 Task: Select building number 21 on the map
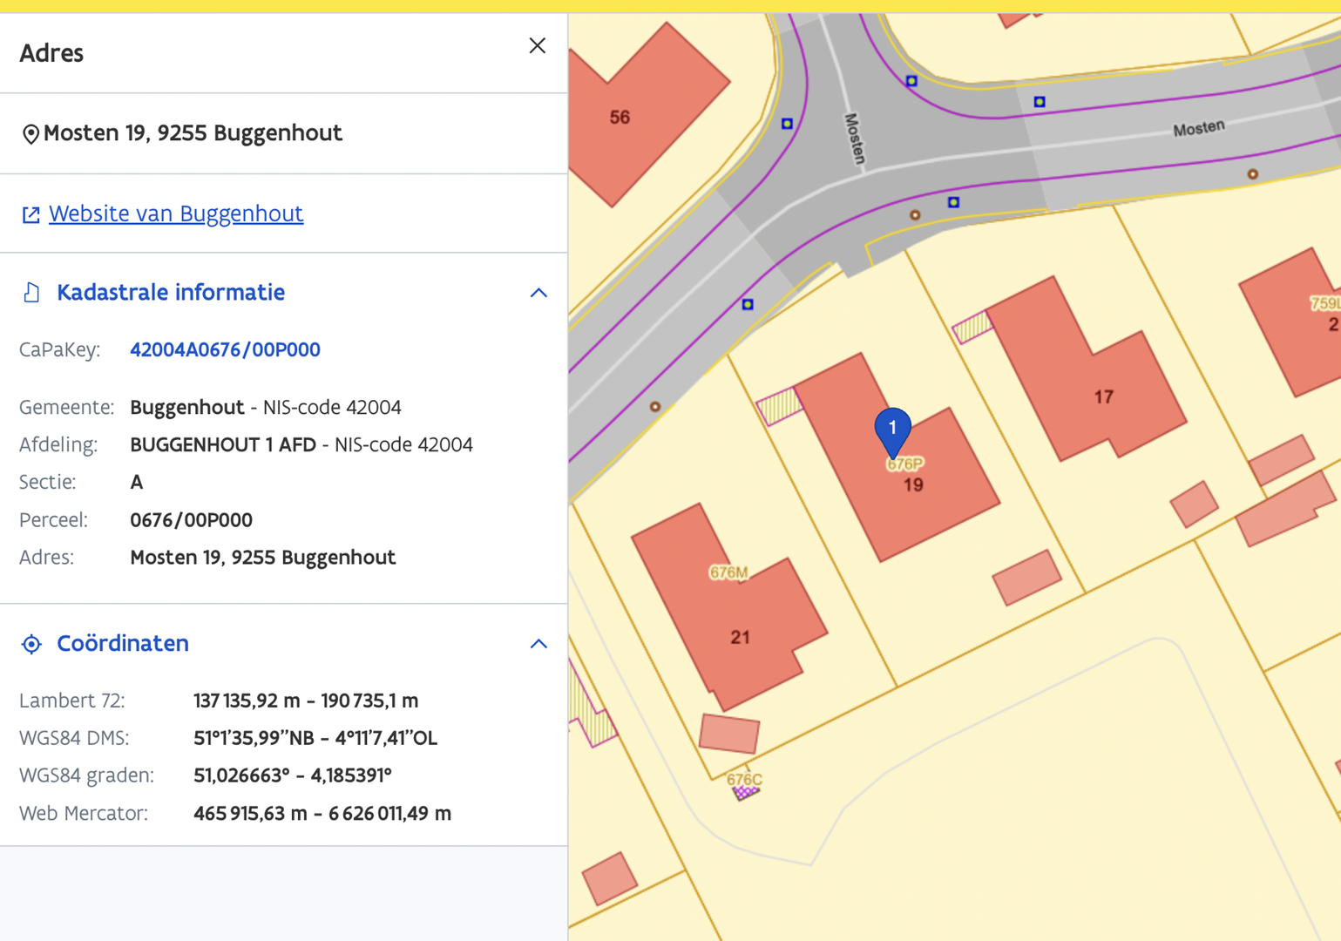tap(740, 638)
